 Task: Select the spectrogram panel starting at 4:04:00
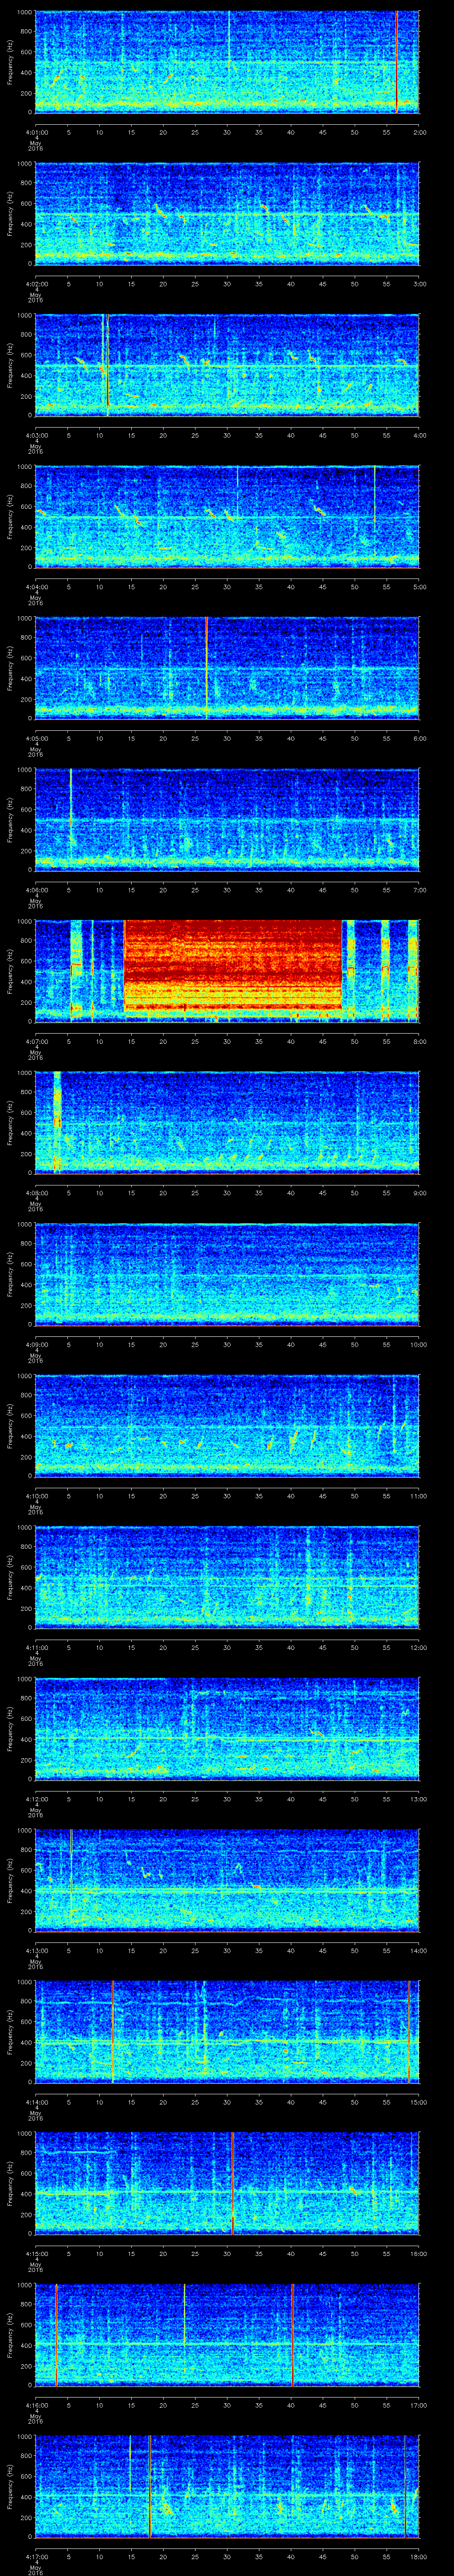coord(227,516)
